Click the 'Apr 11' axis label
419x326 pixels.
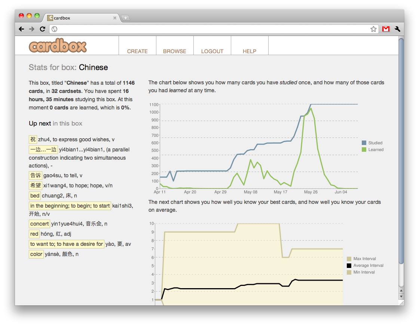160,192
